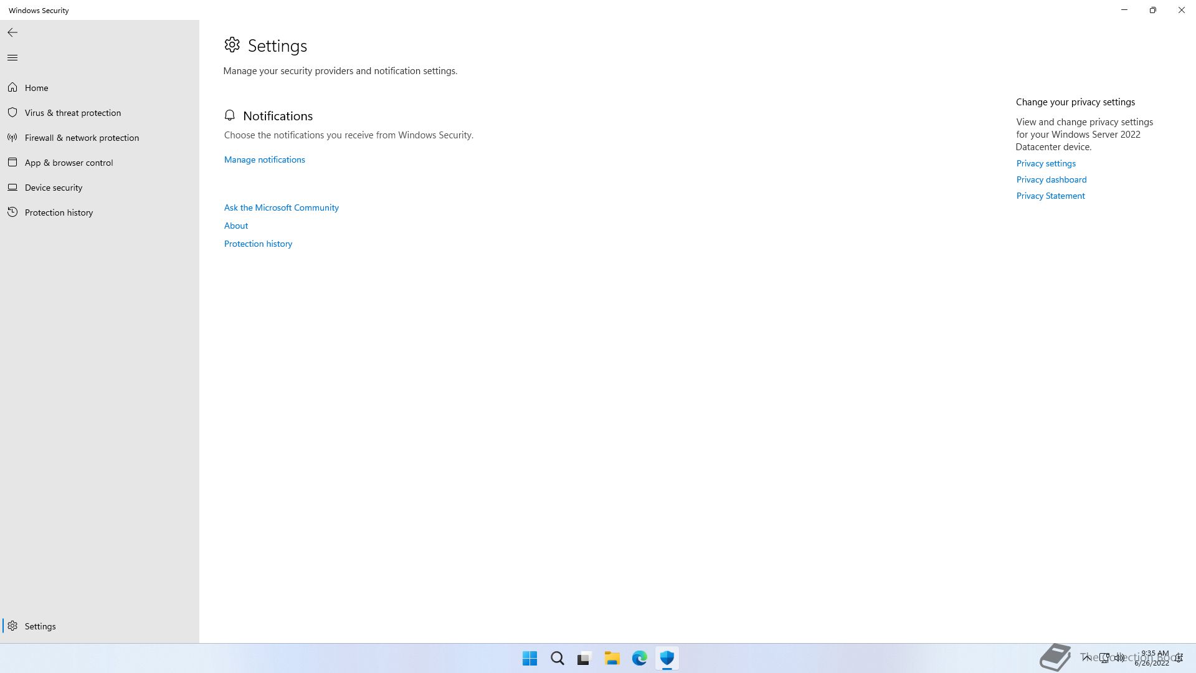Open the Privacy settings link
1196x673 pixels.
tap(1046, 163)
